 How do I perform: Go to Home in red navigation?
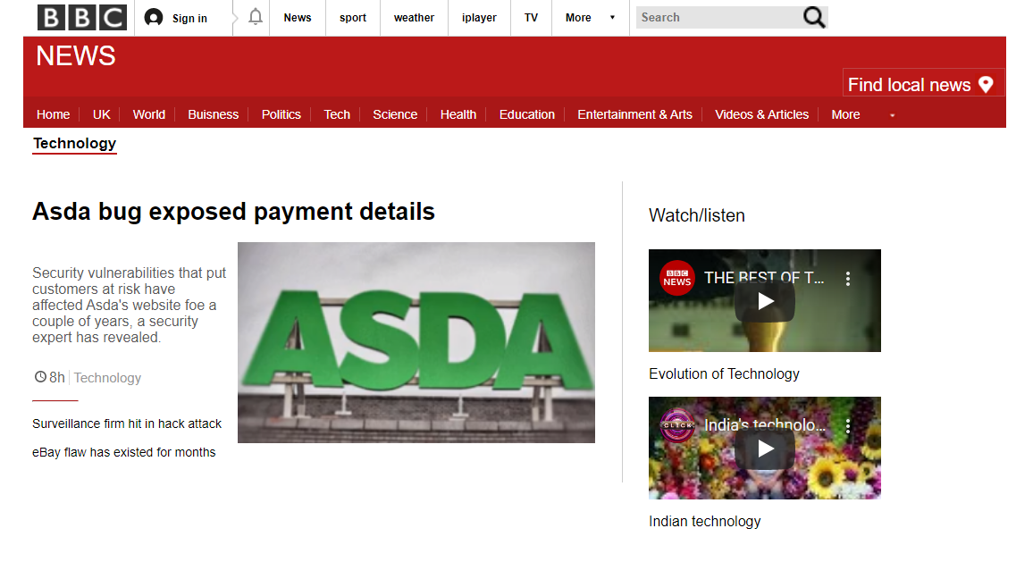click(53, 114)
